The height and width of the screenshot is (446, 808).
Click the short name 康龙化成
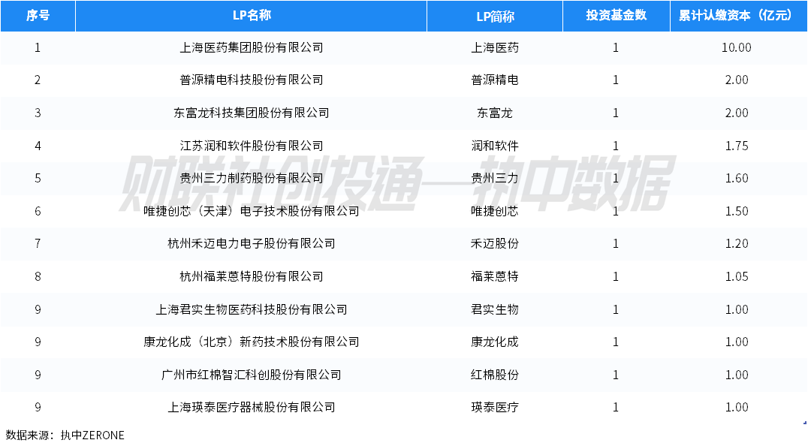[495, 342]
